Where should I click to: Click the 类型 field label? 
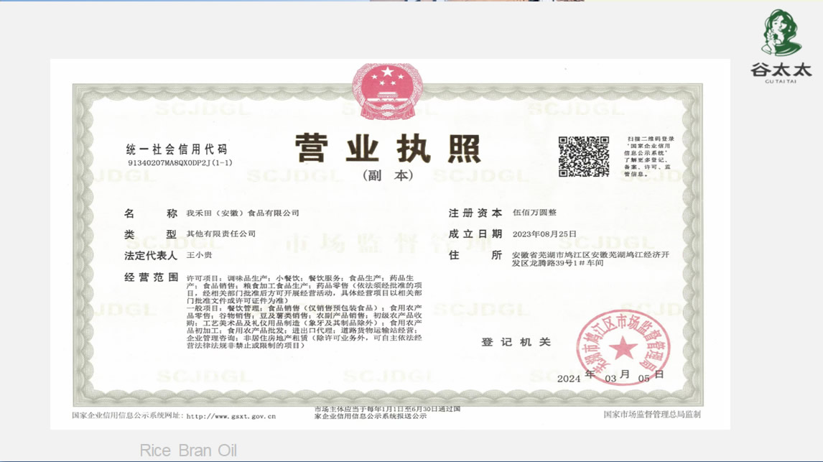(x=151, y=234)
